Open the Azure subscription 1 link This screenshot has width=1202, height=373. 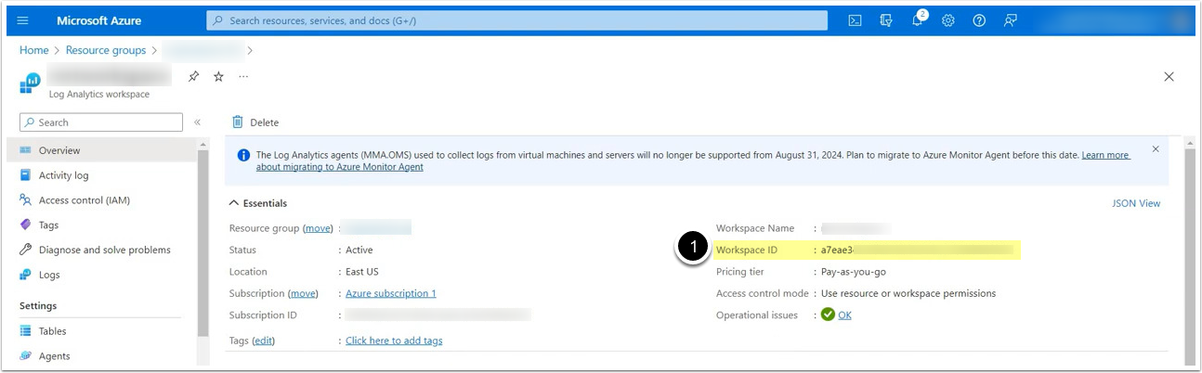390,293
